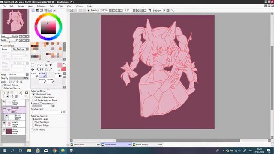This screenshot has width=274, height=154.
Task: Enable the Selection Source layer checkbox
Action: 2,89
